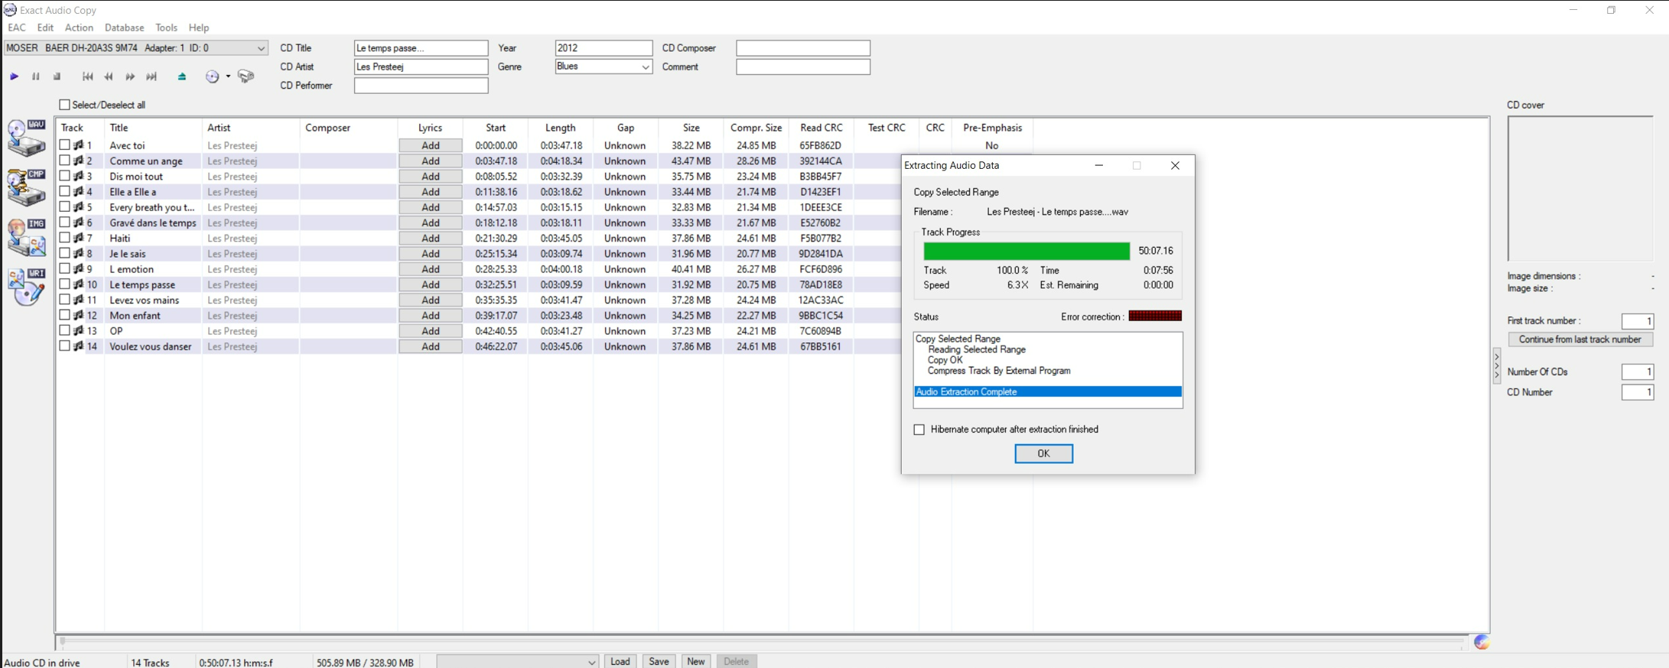Click the CD Artist input field
The image size is (1669, 668).
pyautogui.click(x=421, y=66)
